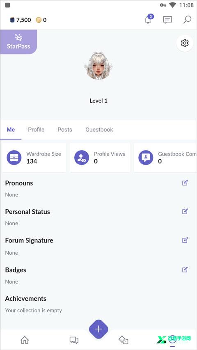Edit Forum Signature pencil icon
The image size is (197, 350).
pos(185,240)
